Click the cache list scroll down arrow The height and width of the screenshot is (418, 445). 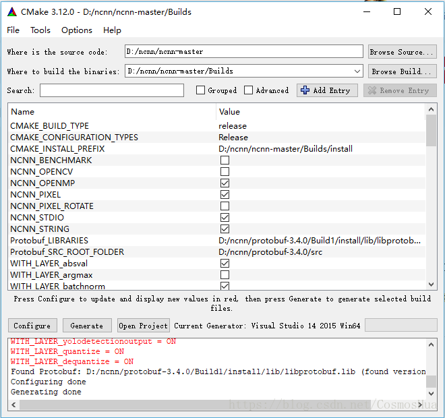click(x=431, y=285)
